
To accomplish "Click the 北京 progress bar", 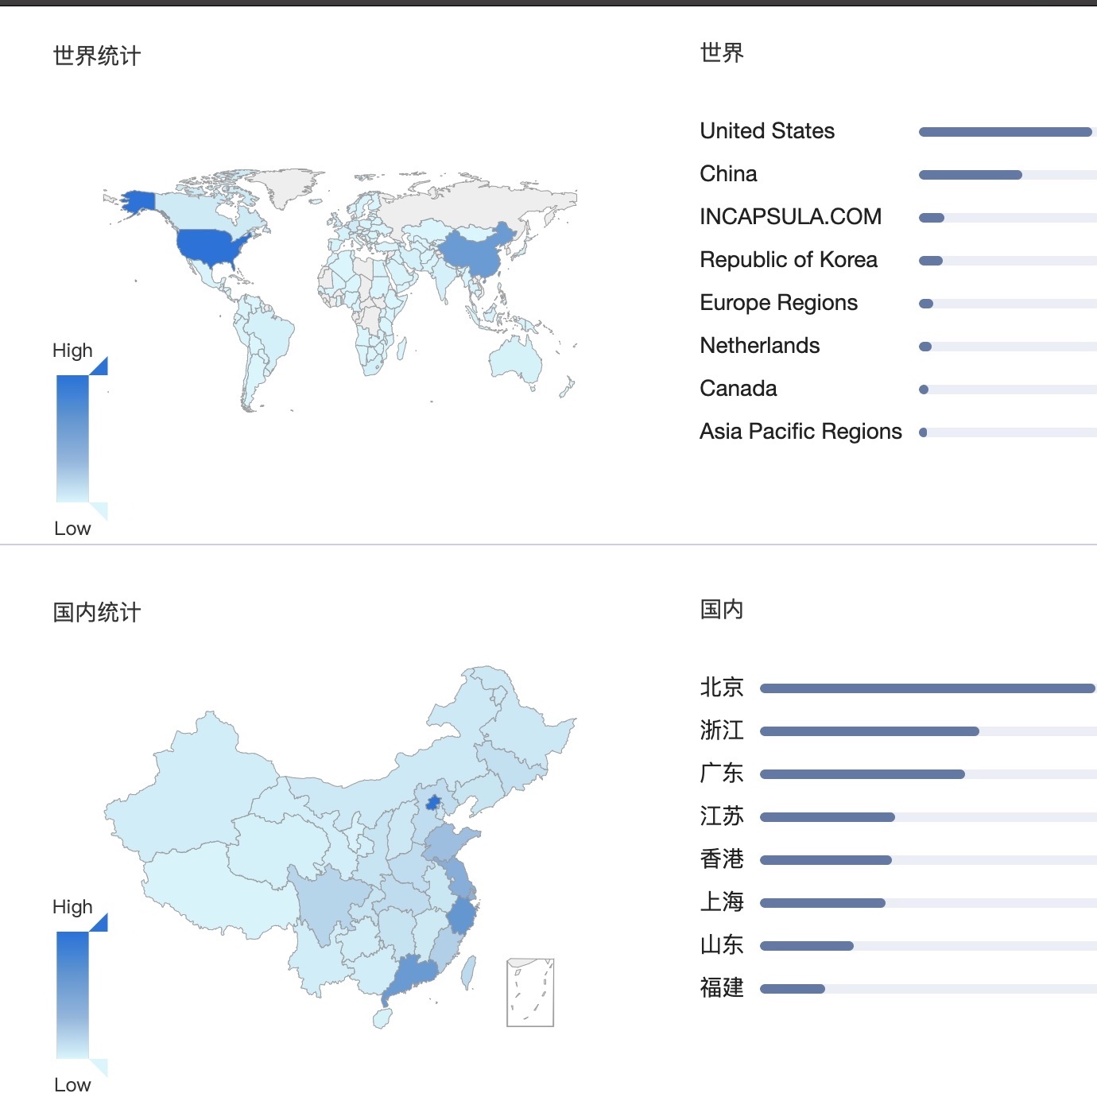I will (928, 688).
